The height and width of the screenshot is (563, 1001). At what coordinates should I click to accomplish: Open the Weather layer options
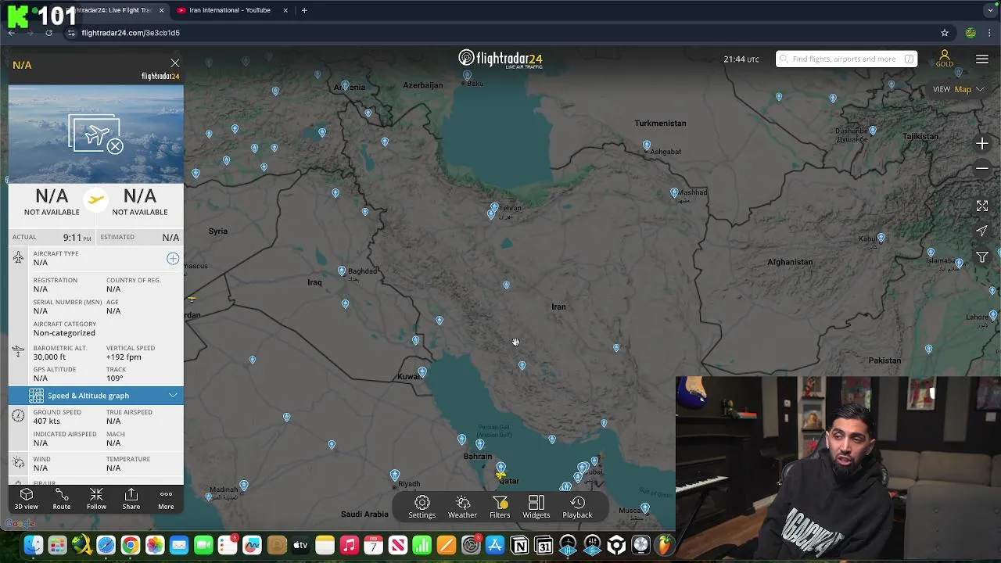coord(462,507)
